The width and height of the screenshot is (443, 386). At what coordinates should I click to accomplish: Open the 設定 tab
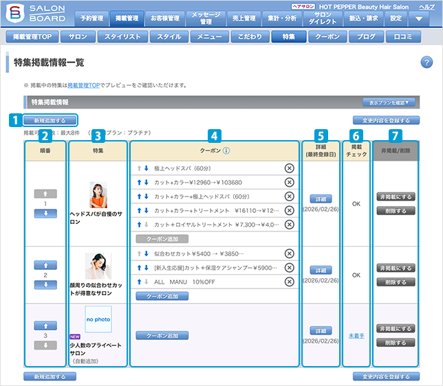tap(396, 19)
